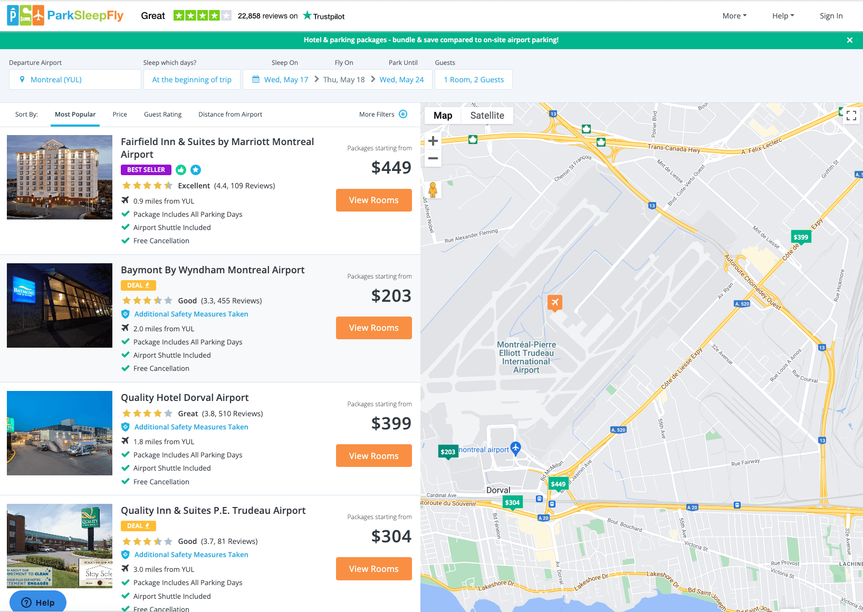
Task: Open Fairfield Inn & Suites hotel photo
Action: point(60,177)
